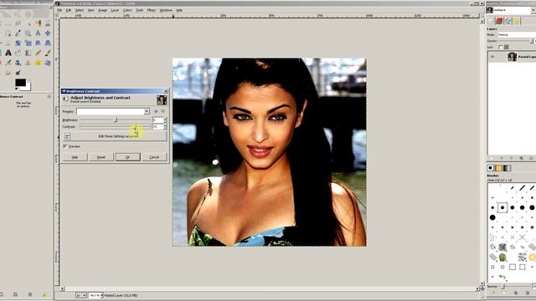Click the Reset button in dialog
This screenshot has height=301, width=536.
[x=100, y=157]
